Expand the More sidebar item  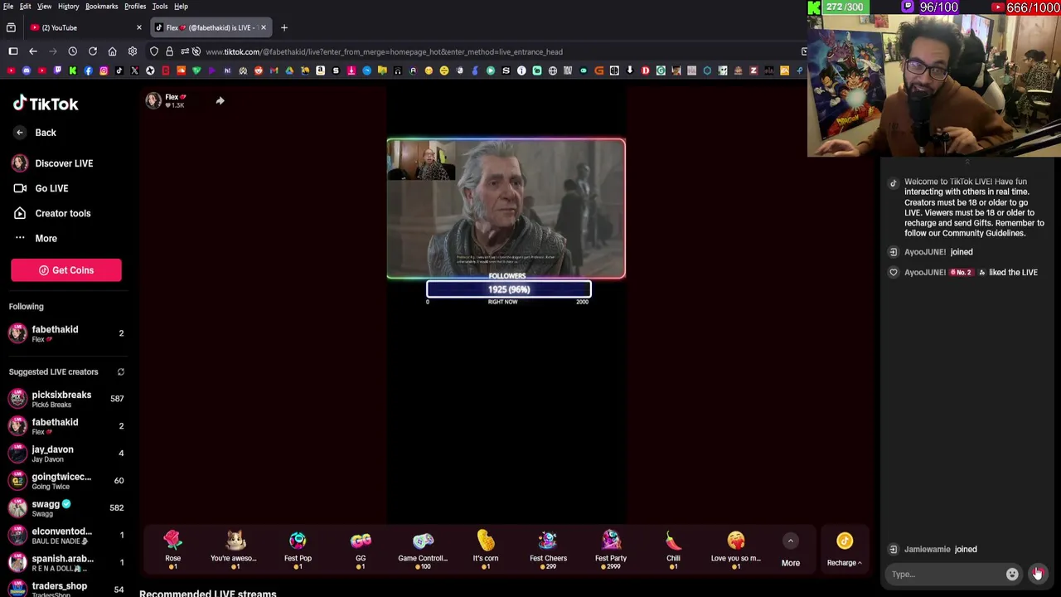coord(35,238)
